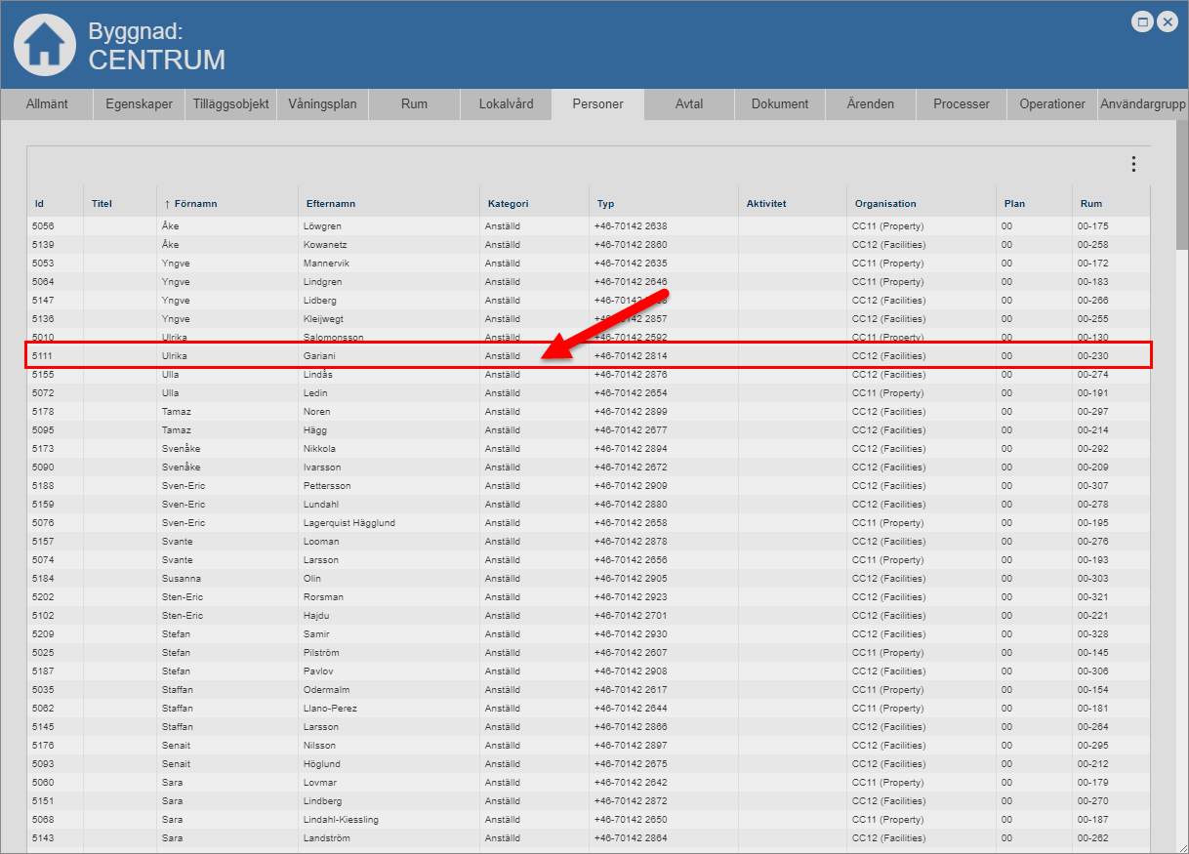Image resolution: width=1189 pixels, height=854 pixels.
Task: Click the Kategori column header
Action: pos(508,204)
